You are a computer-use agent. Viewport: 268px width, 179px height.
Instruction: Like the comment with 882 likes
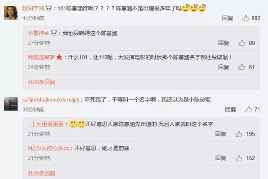[246, 18]
